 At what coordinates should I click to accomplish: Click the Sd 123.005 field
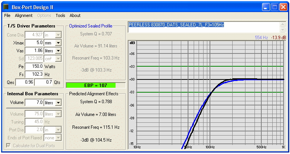pyautogui.click(x=34, y=59)
